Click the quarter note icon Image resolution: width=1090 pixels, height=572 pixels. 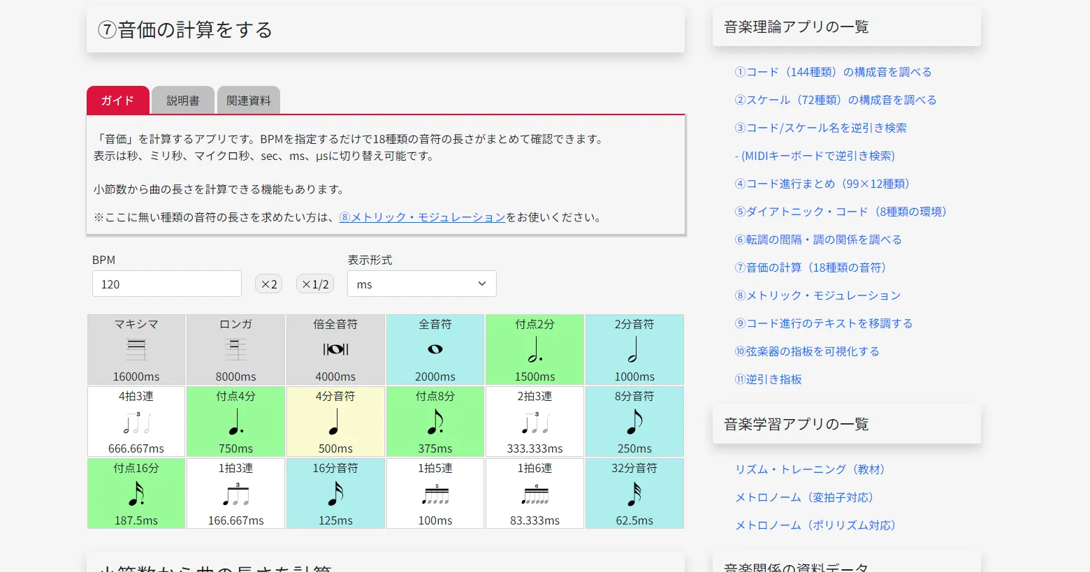click(335, 422)
